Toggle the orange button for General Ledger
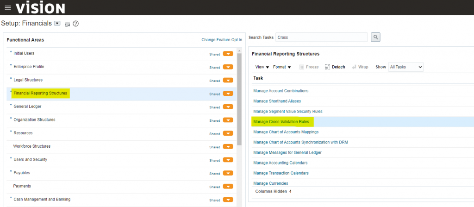 click(228, 107)
